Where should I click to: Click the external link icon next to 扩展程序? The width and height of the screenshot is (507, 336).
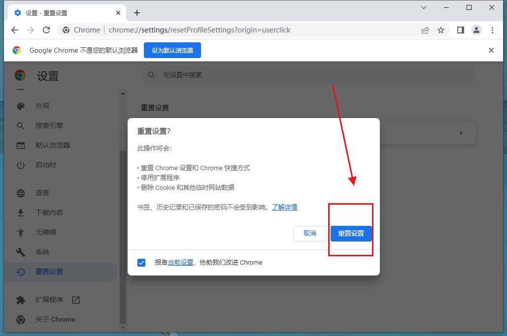76,300
